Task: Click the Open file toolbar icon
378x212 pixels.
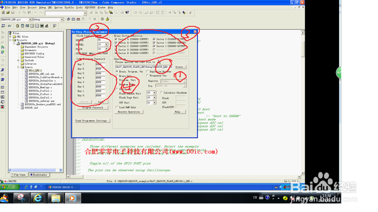Action: [8, 12]
